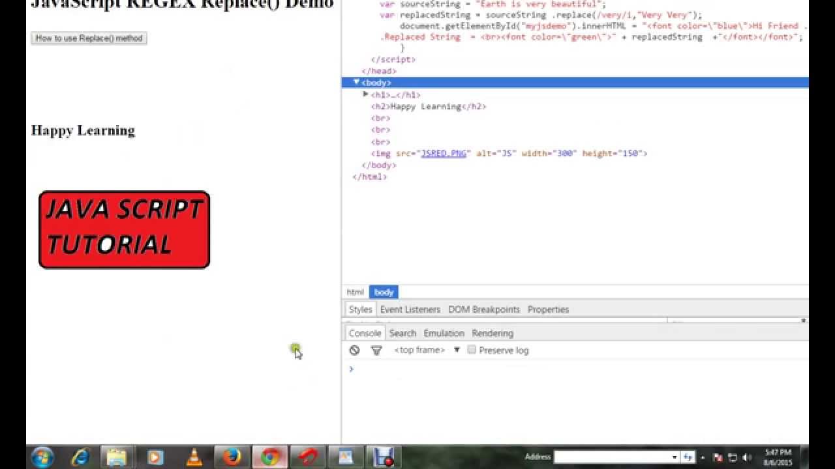Click the Happy Learning heading text
The width and height of the screenshot is (835, 469).
pos(83,130)
